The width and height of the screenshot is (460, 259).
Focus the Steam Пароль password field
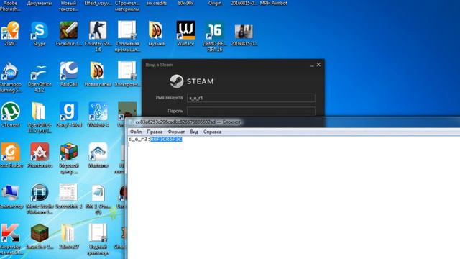[x=251, y=112]
